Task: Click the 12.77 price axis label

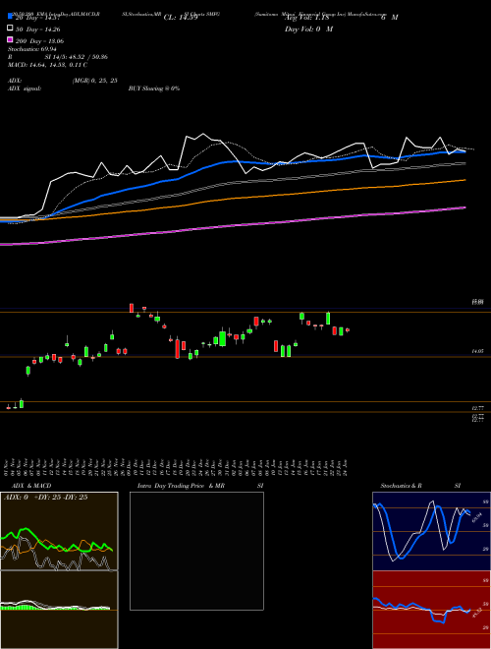Action: tap(478, 408)
